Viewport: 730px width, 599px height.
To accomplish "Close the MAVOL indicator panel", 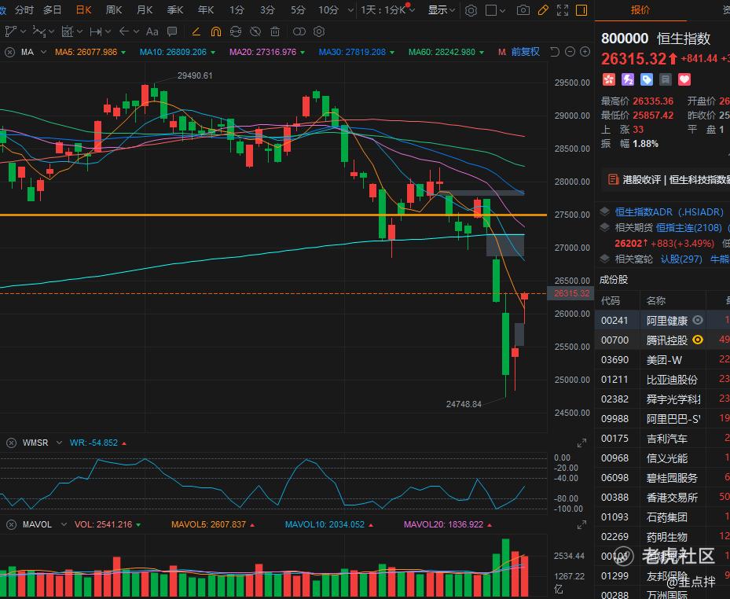I will [x=11, y=524].
